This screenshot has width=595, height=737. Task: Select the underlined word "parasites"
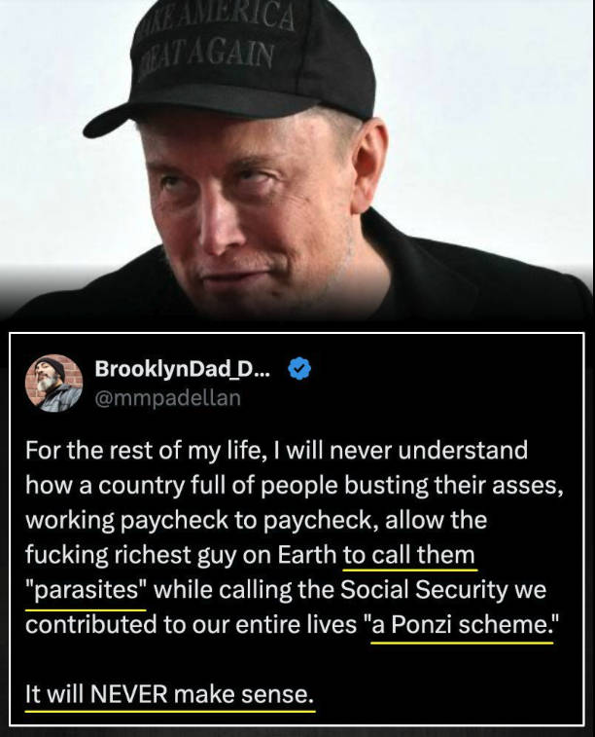pos(87,589)
